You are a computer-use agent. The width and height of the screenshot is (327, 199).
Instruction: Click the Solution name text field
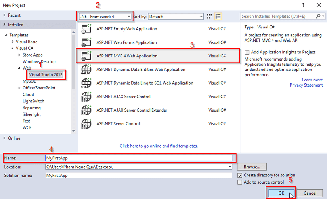(x=139, y=176)
